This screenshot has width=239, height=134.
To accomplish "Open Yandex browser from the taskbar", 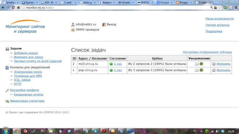I will pos(26,131).
